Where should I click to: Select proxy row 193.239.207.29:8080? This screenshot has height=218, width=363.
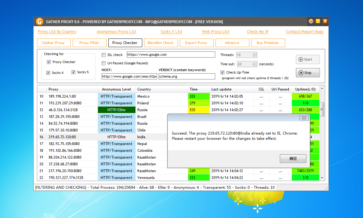click(179, 103)
